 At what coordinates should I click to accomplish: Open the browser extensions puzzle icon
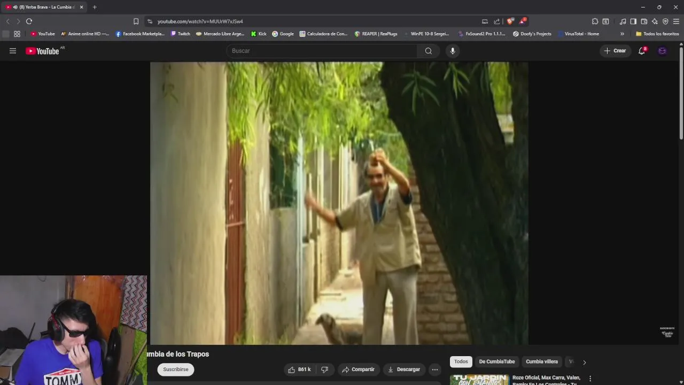point(595,21)
